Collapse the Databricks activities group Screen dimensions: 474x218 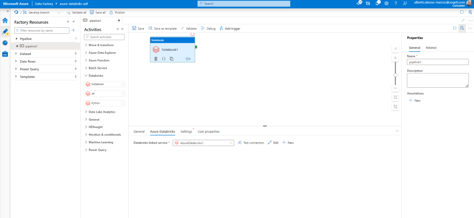(x=86, y=75)
